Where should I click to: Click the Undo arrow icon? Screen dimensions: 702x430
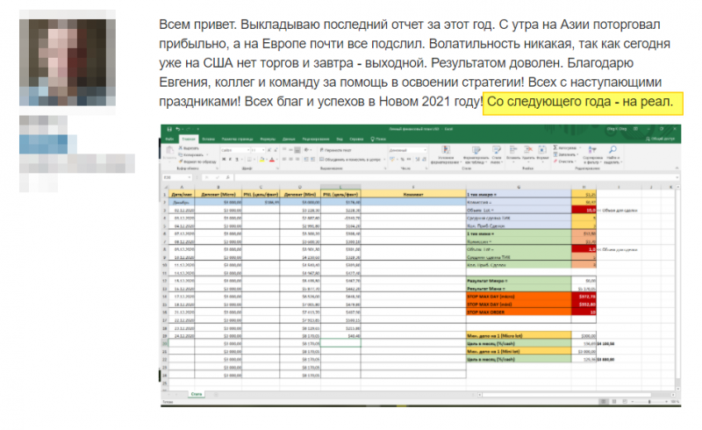[x=178, y=129]
